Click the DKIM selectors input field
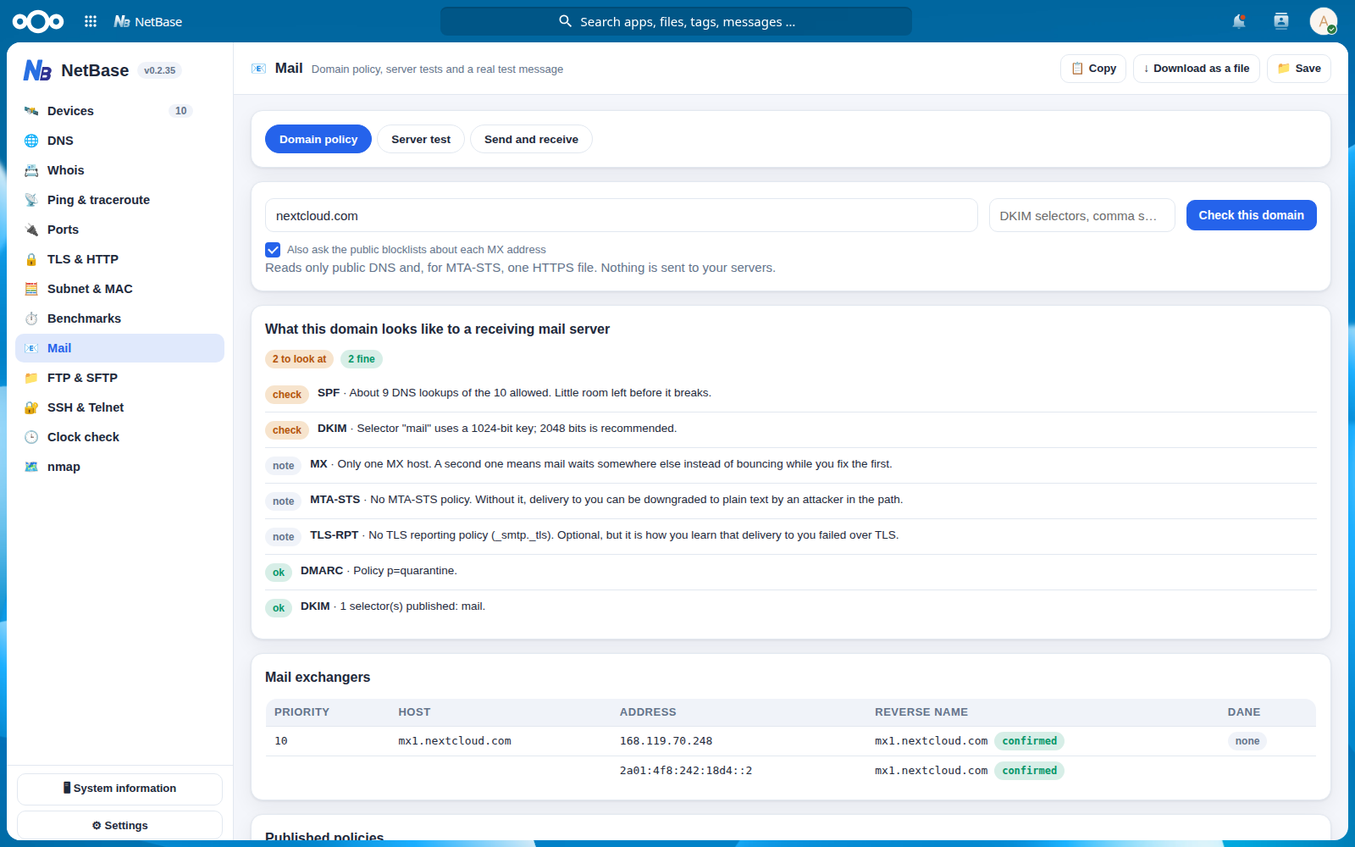This screenshot has height=847, width=1355. tap(1082, 215)
